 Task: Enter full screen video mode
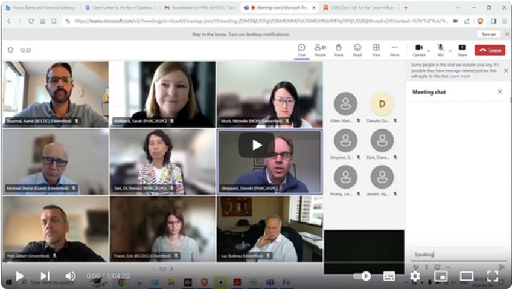[493, 276]
